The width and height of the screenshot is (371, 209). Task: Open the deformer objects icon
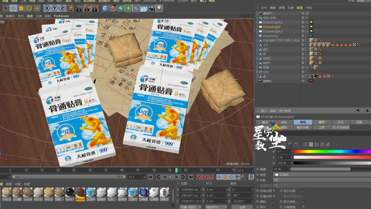[136, 8]
